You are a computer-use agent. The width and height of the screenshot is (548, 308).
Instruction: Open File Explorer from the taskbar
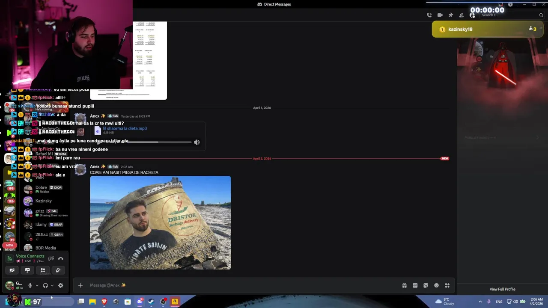(92, 302)
